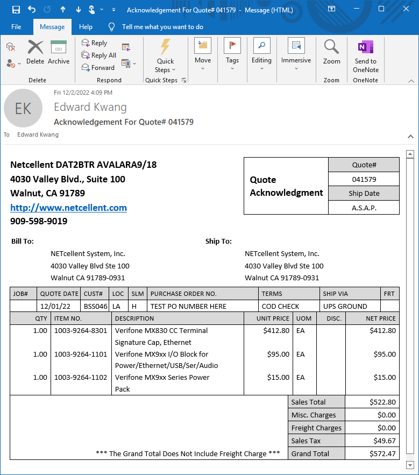419x475 pixels.
Task: Click the EK sender avatar
Action: pyautogui.click(x=23, y=108)
